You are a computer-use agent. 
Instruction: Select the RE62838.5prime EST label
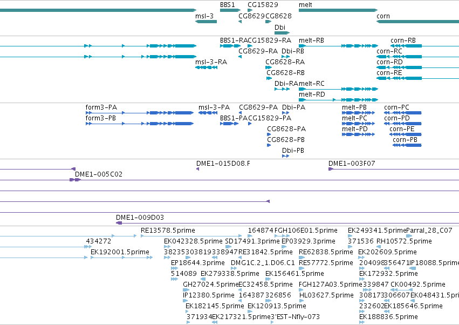pyautogui.click(x=326, y=252)
